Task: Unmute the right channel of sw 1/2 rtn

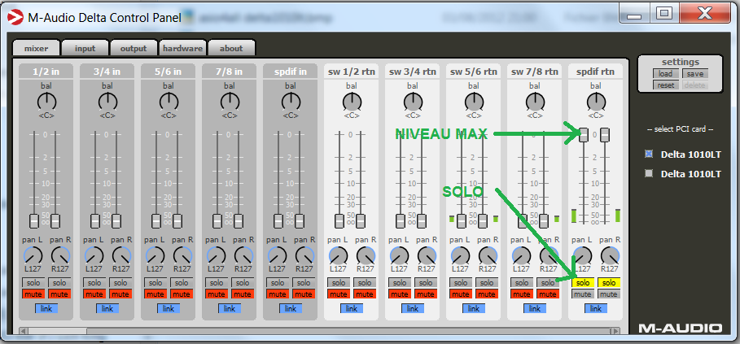Action: (365, 294)
